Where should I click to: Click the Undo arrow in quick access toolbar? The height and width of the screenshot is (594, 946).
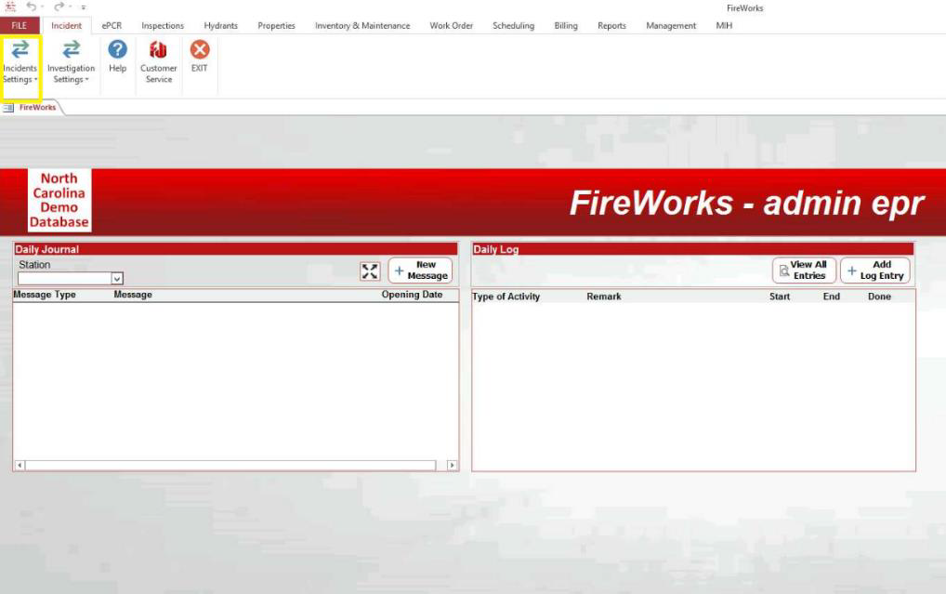(x=31, y=7)
